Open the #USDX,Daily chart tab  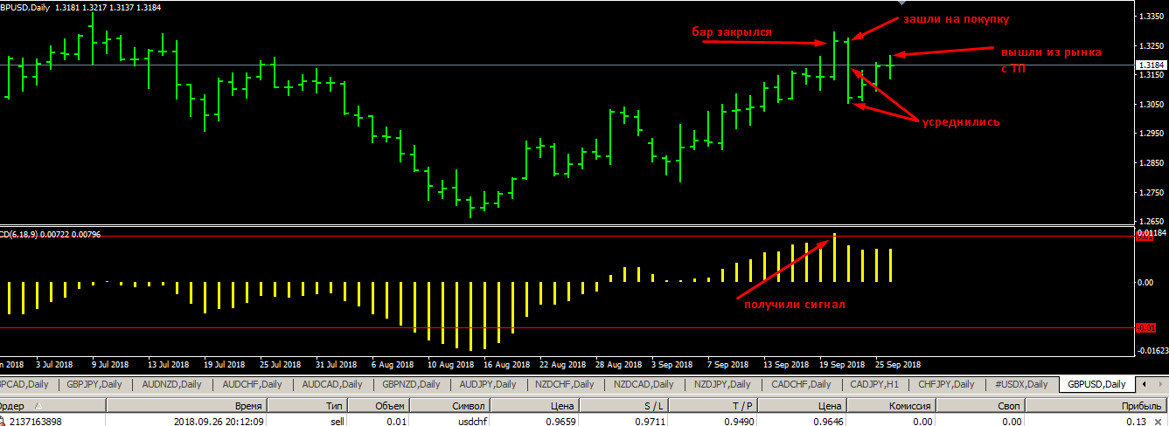click(x=1021, y=384)
